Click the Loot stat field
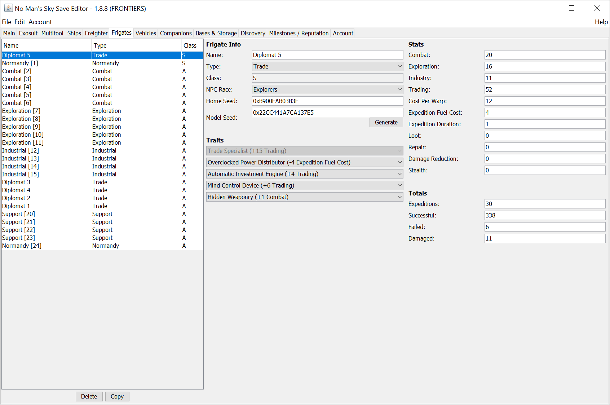Image resolution: width=610 pixels, height=405 pixels. click(x=545, y=136)
